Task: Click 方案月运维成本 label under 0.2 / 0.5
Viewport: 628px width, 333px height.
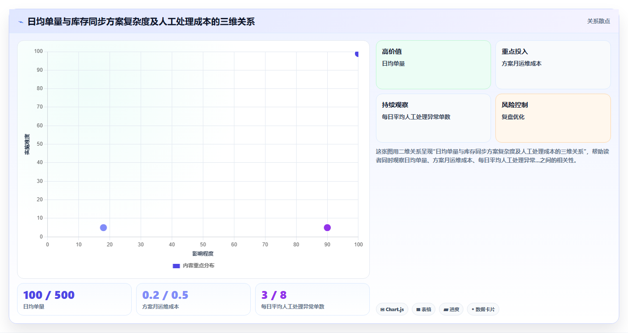Action: [x=161, y=307]
